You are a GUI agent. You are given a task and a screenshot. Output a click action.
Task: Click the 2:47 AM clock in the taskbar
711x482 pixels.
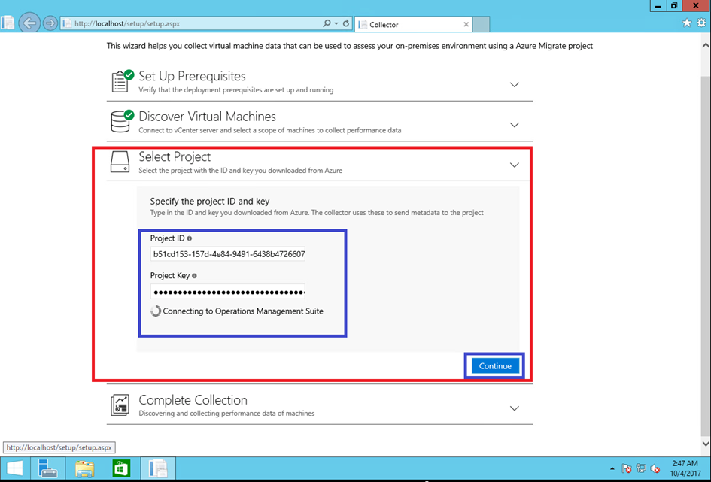(x=685, y=463)
